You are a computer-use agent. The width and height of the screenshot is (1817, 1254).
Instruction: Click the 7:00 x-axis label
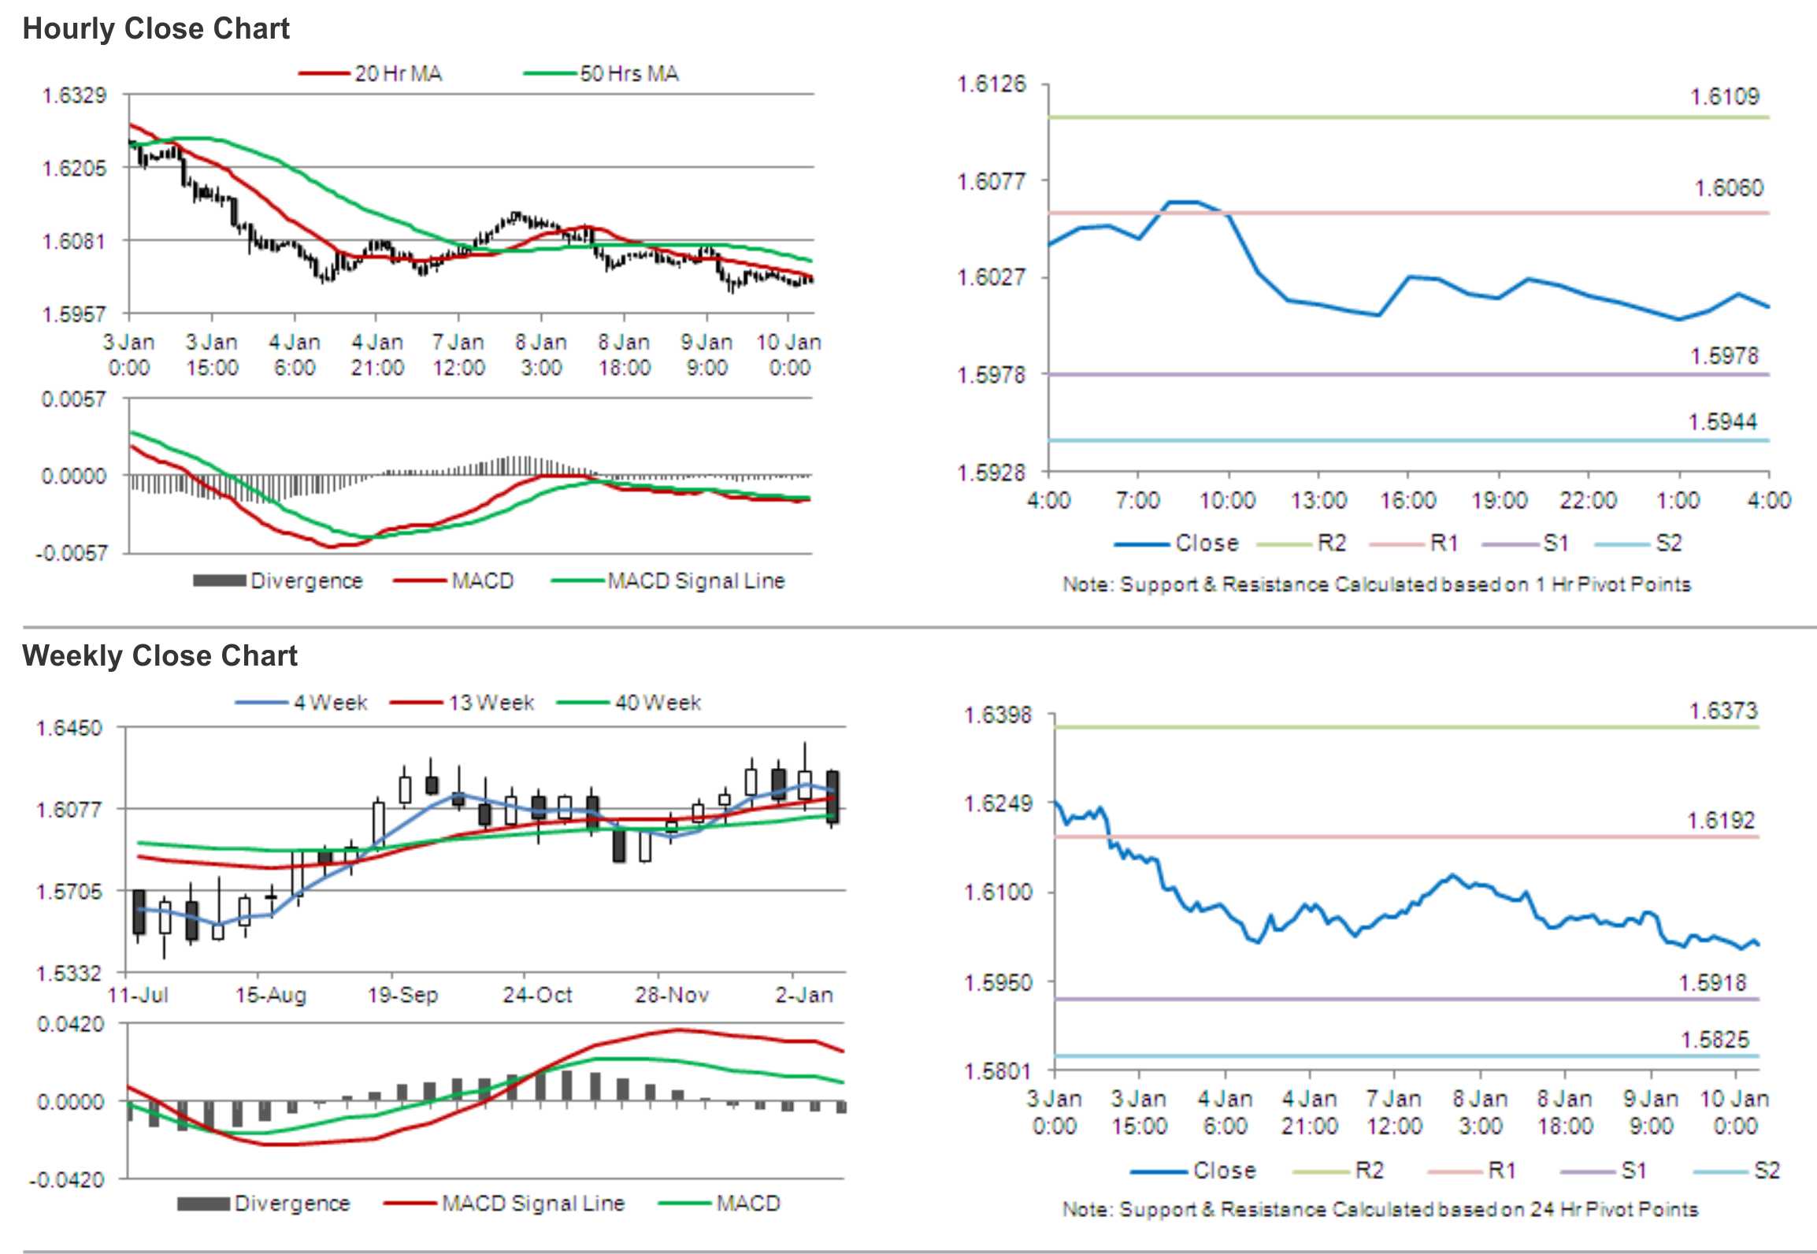(1138, 500)
